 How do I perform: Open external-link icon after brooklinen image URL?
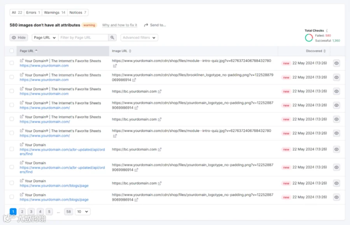click(x=134, y=80)
